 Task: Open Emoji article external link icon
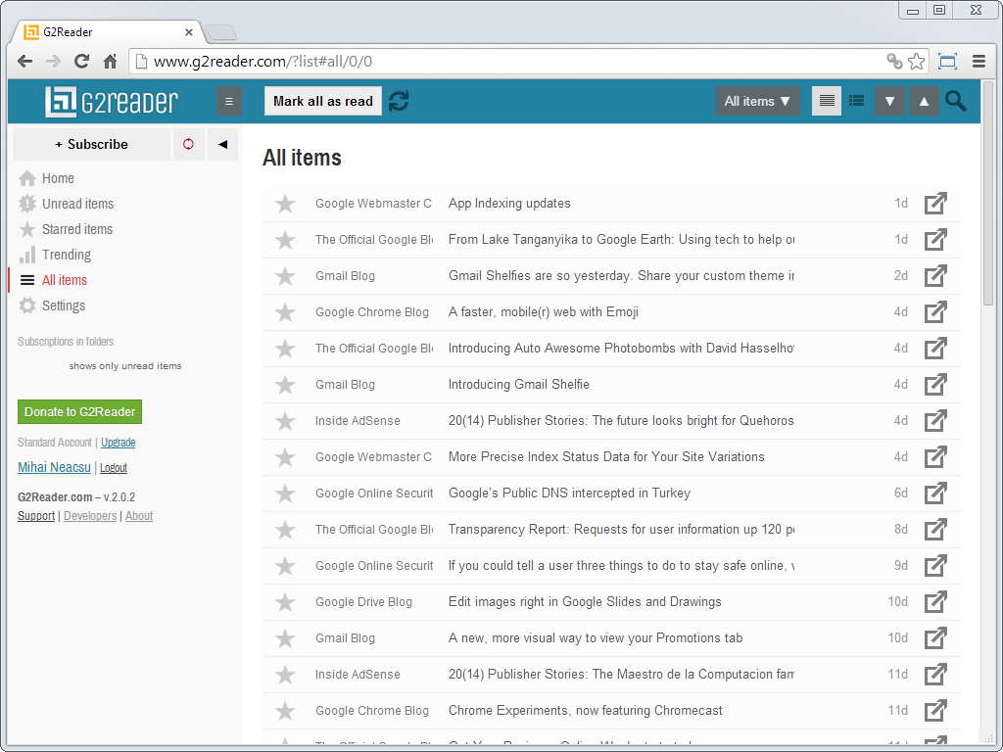coord(935,312)
